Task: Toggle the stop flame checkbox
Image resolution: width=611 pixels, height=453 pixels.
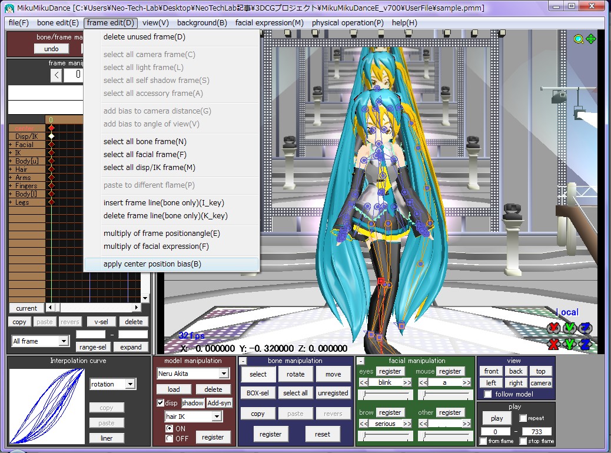Action: 523,441
